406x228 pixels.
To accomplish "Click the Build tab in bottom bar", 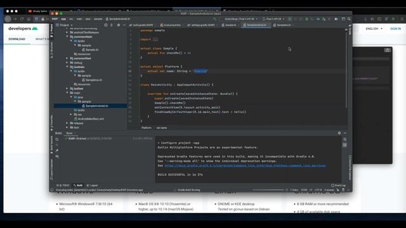I will pos(78,186).
